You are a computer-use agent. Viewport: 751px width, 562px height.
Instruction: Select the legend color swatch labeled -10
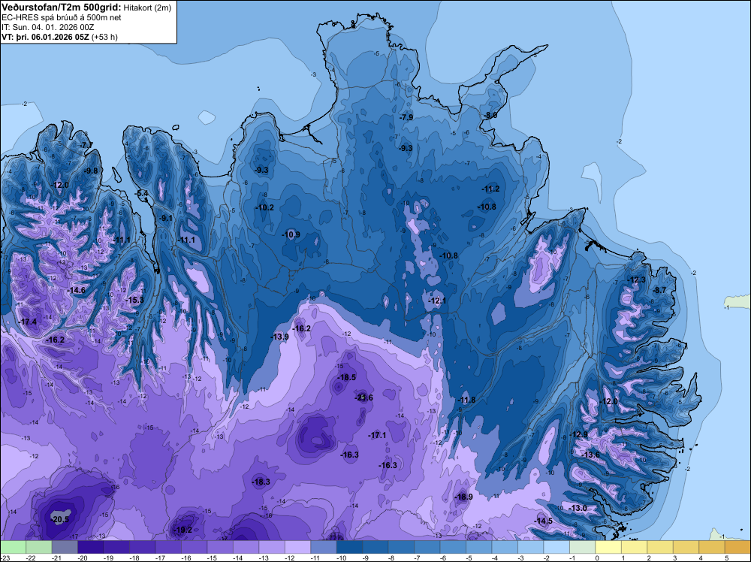(349, 547)
